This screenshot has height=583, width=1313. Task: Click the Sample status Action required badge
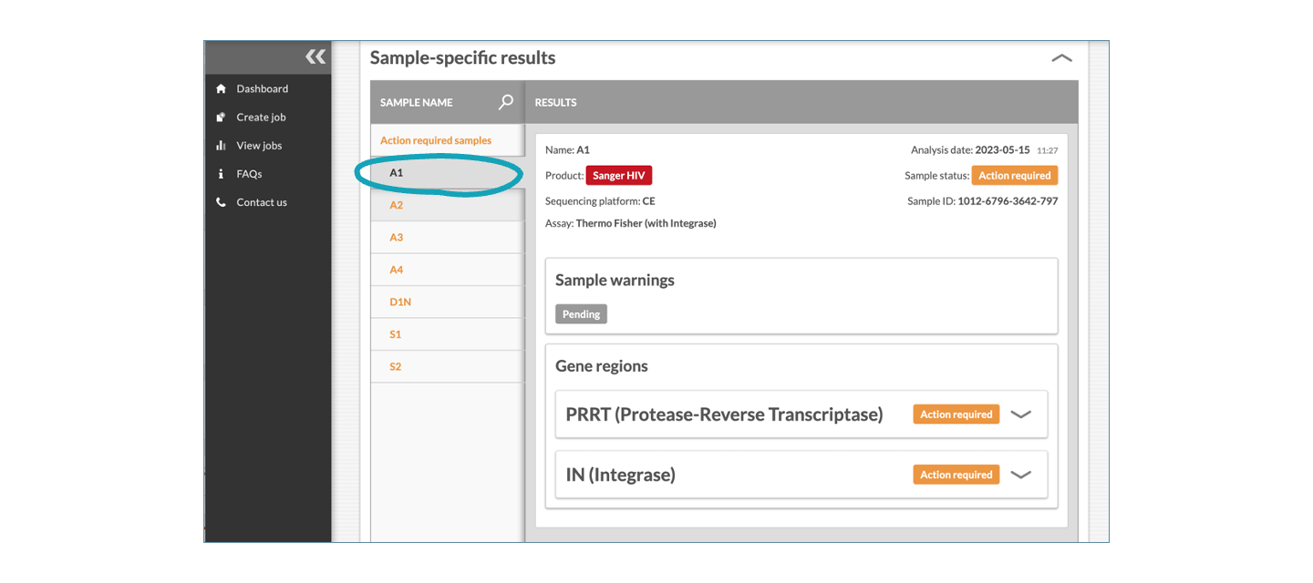pyautogui.click(x=1015, y=176)
